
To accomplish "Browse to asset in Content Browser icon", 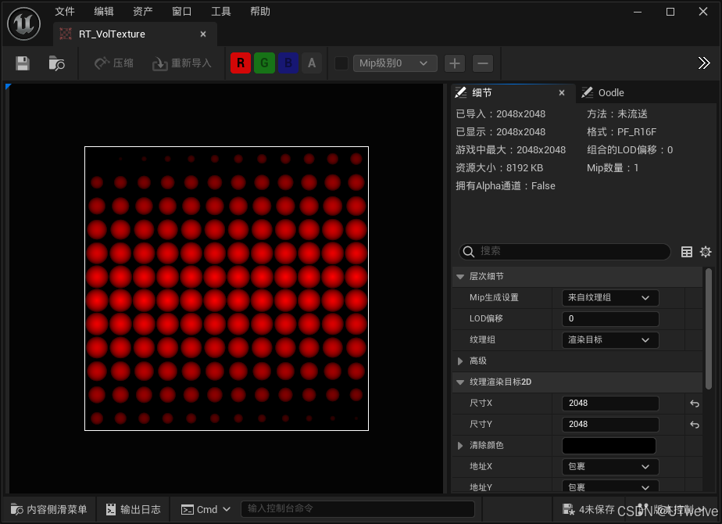I will pos(56,63).
